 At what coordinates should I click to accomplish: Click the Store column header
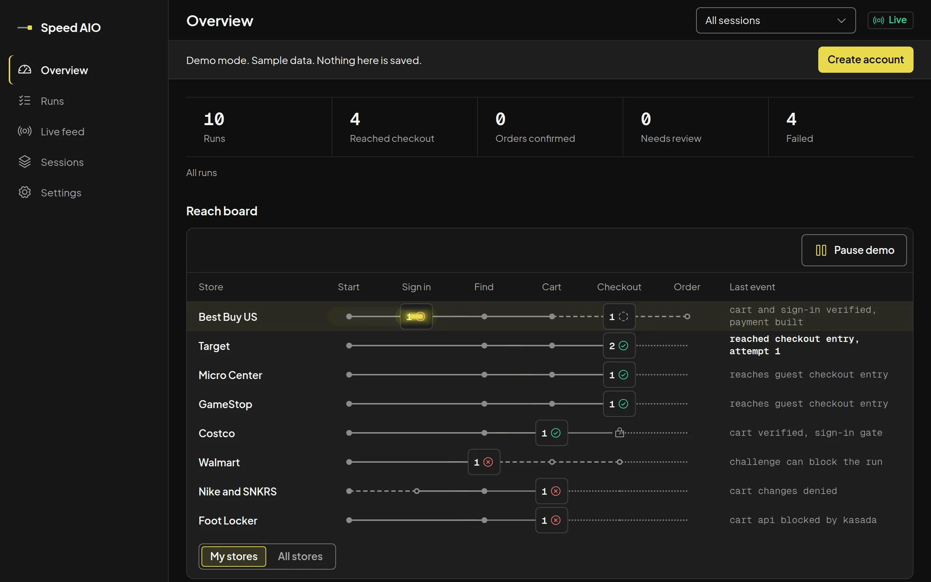pyautogui.click(x=211, y=287)
